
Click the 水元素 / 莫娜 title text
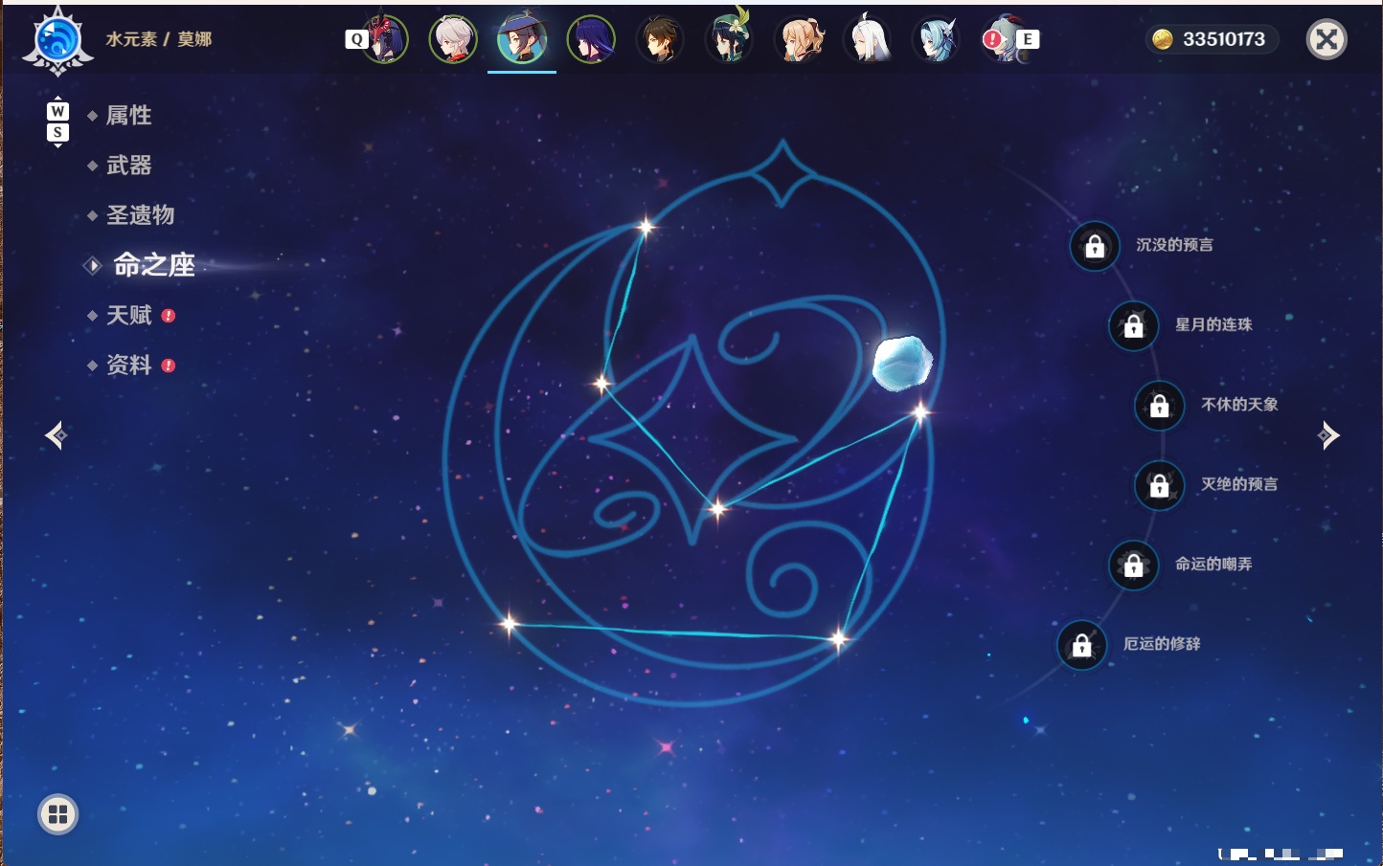(159, 39)
